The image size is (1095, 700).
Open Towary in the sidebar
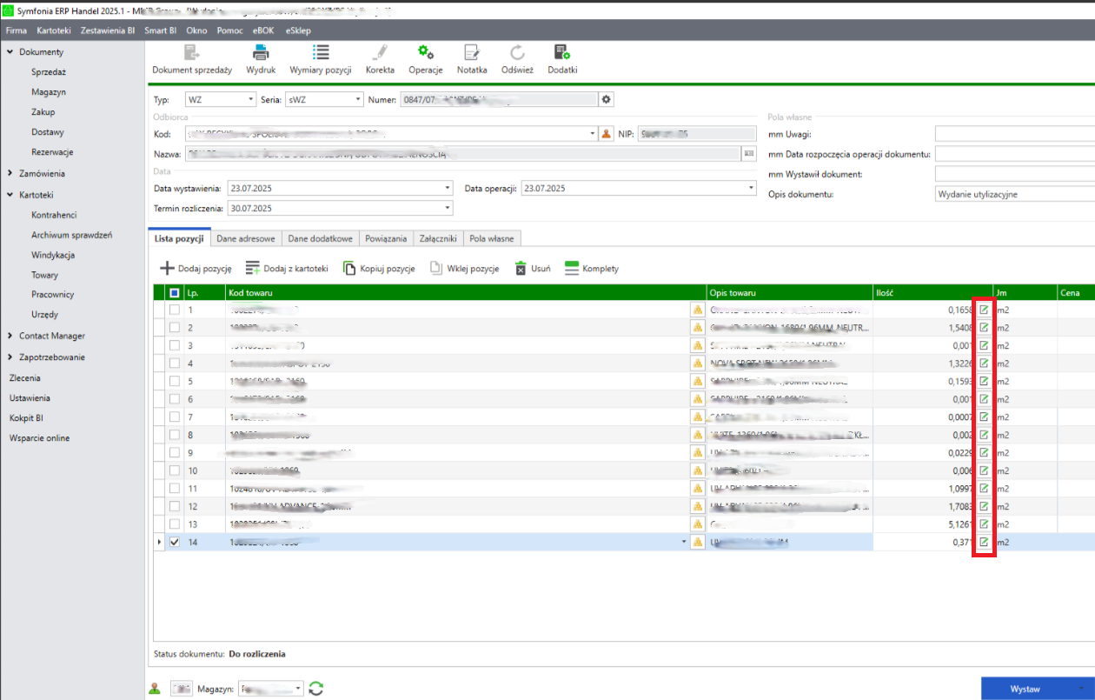(44, 275)
